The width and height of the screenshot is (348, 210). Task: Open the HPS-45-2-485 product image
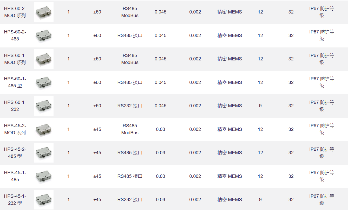click(44, 153)
